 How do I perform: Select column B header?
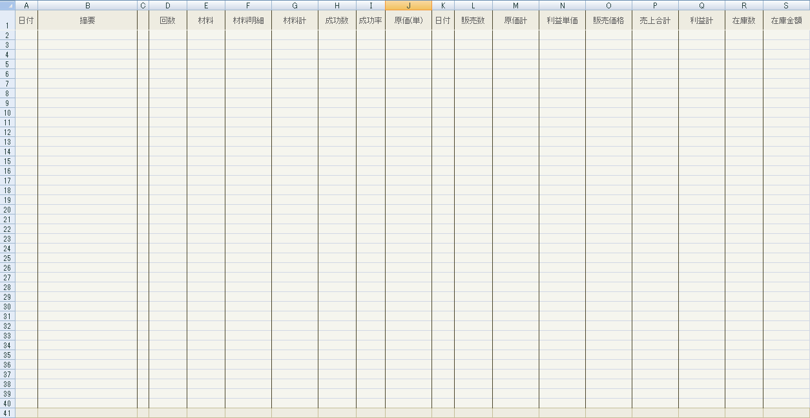point(87,5)
